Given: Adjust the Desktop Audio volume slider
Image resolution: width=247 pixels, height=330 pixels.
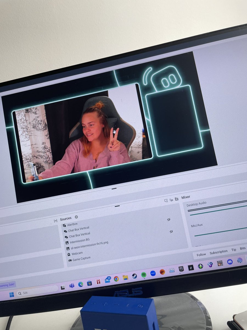Looking at the screenshot, I should coord(218,210).
